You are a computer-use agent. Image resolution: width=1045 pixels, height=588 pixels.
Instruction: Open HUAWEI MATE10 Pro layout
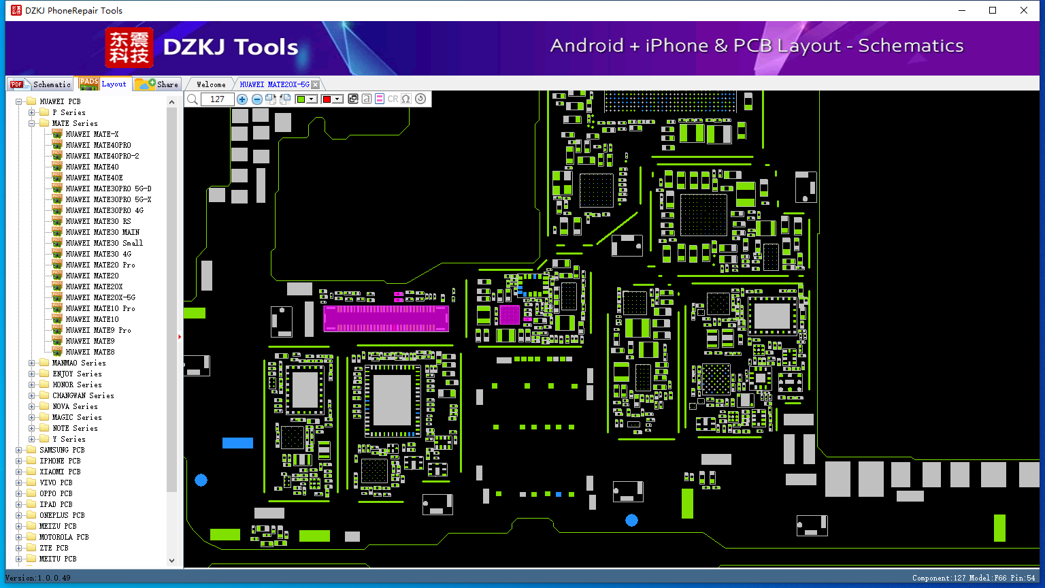pos(100,308)
